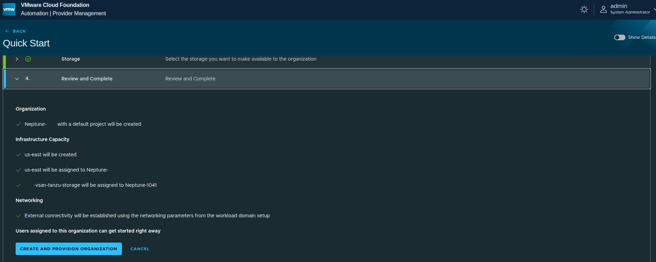This screenshot has width=656, height=262.
Task: Click Create and Provision Organization button
Action: (68, 249)
